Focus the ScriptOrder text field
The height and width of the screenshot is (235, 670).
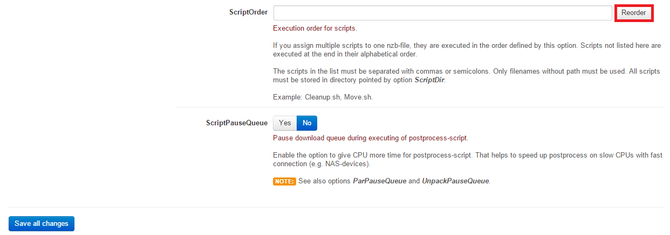pyautogui.click(x=442, y=13)
